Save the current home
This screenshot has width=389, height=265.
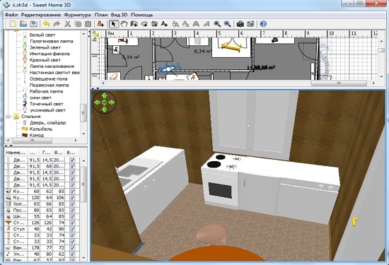33,24
